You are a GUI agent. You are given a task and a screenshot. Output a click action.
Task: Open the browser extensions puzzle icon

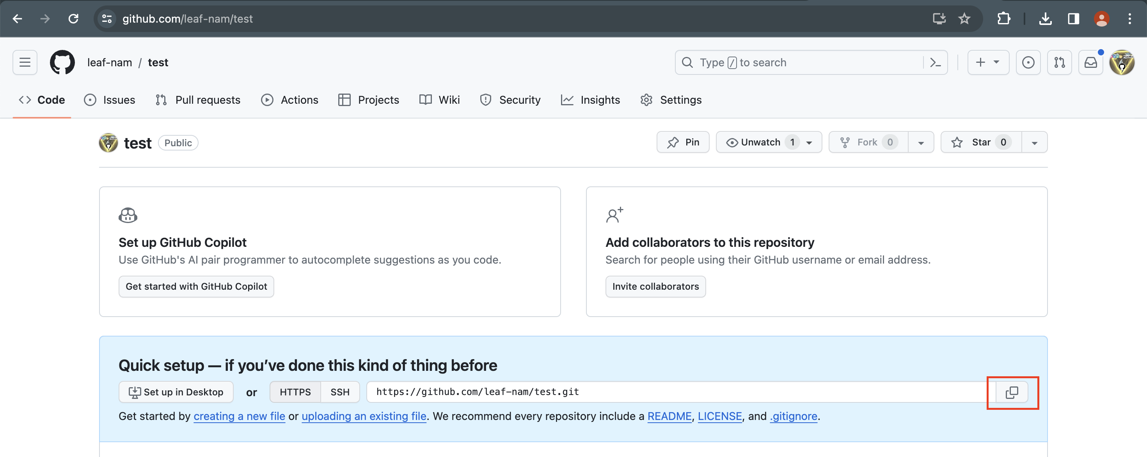(x=1003, y=19)
